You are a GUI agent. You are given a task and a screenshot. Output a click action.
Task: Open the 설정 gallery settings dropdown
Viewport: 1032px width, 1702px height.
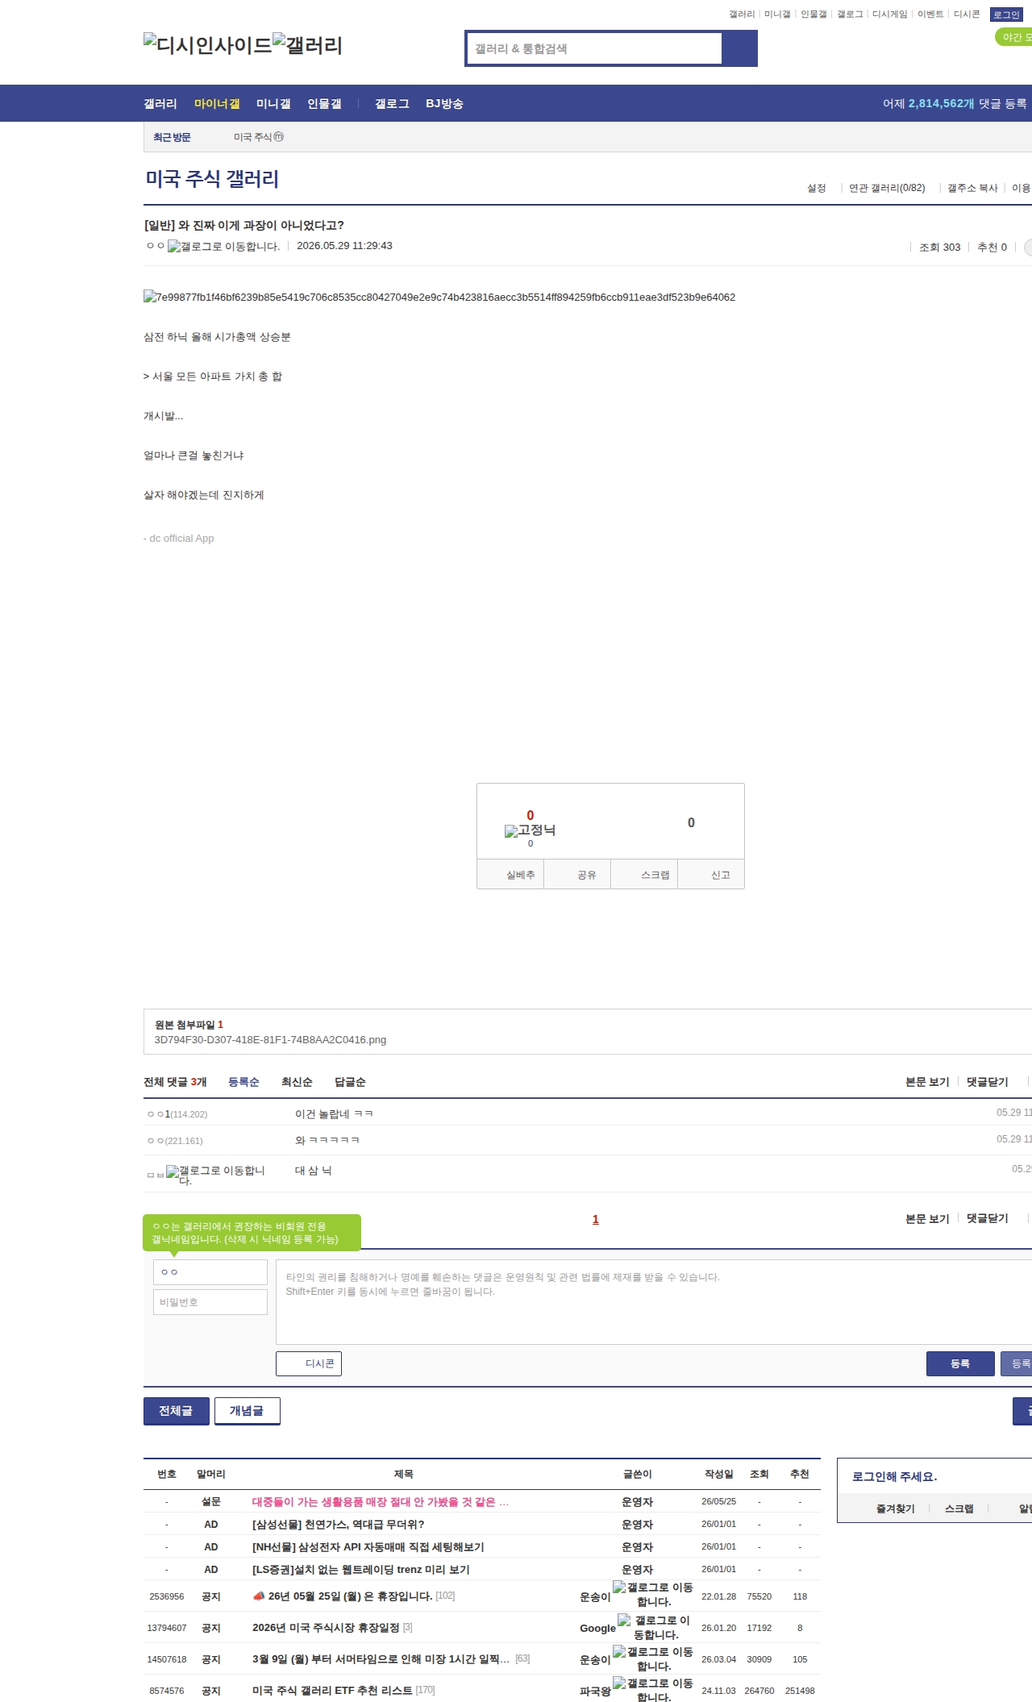click(x=817, y=188)
